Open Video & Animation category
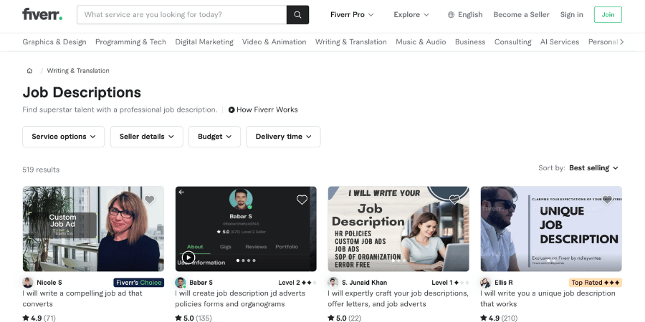This screenshot has height=322, width=645. click(274, 42)
